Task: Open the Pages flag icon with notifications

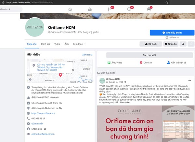Action: click(110, 9)
